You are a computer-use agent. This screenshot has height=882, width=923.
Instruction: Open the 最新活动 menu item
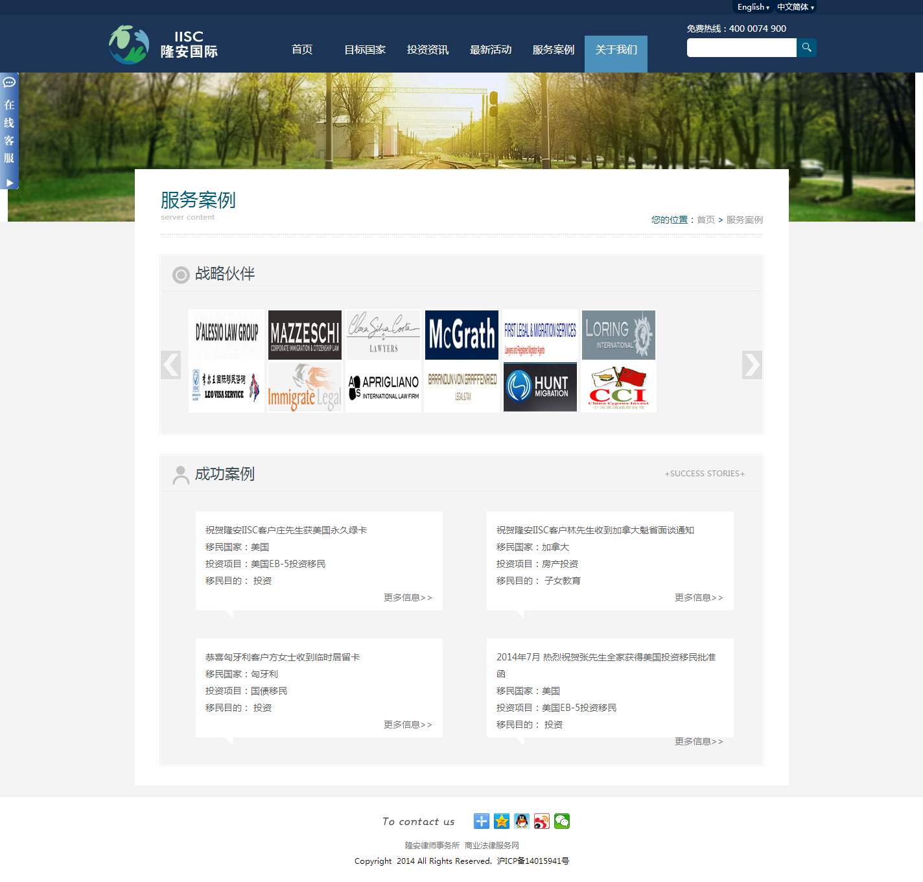[491, 50]
